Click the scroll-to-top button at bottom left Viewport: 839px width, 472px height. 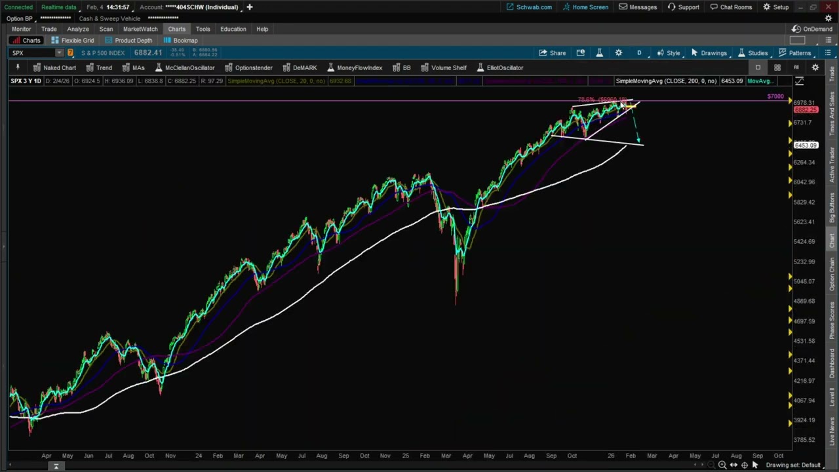[56, 466]
